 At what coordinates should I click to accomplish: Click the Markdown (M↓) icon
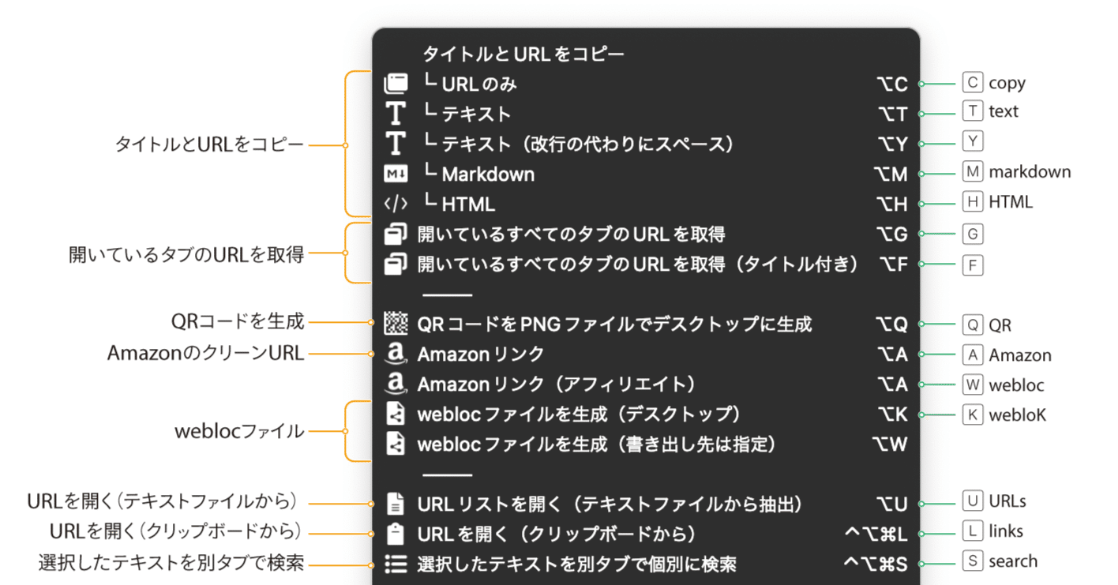[x=396, y=173]
